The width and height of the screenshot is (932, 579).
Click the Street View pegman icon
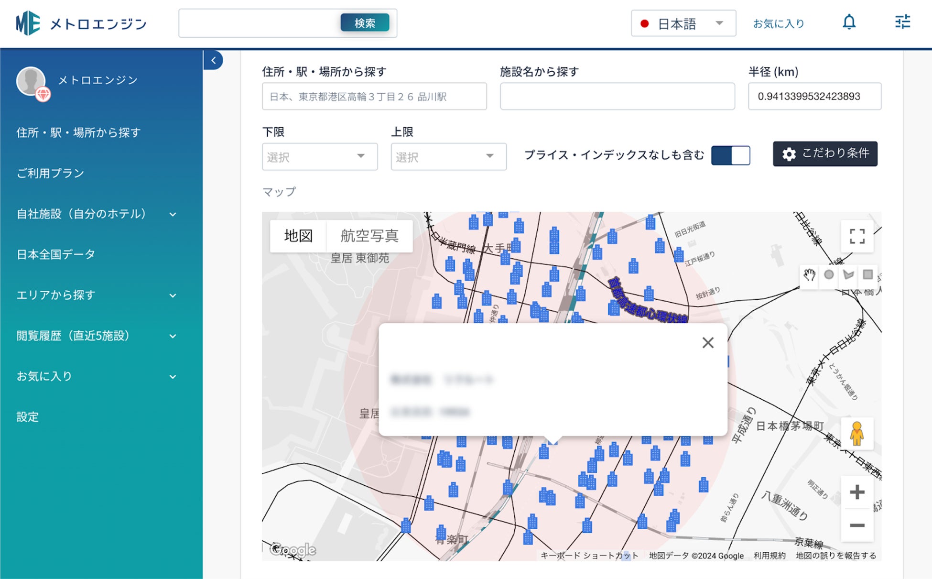[x=857, y=434]
